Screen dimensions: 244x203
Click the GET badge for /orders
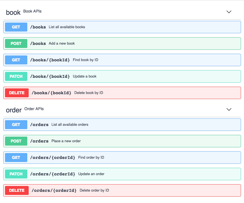16,125
